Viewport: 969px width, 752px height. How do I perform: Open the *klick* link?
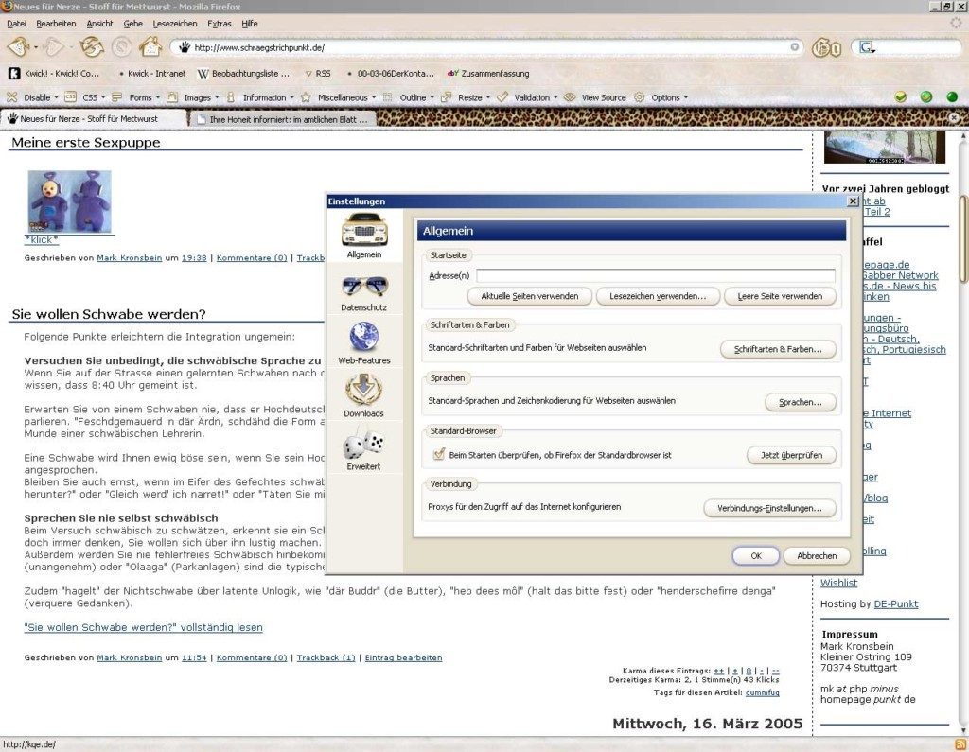click(42, 239)
